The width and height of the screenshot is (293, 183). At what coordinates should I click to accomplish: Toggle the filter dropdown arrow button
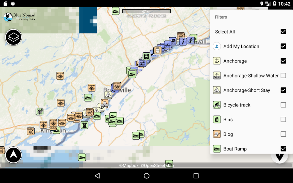[x=279, y=156]
